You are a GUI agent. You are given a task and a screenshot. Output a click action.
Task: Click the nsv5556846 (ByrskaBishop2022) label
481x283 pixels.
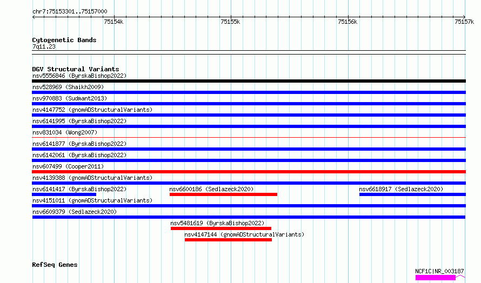pyautogui.click(x=79, y=76)
